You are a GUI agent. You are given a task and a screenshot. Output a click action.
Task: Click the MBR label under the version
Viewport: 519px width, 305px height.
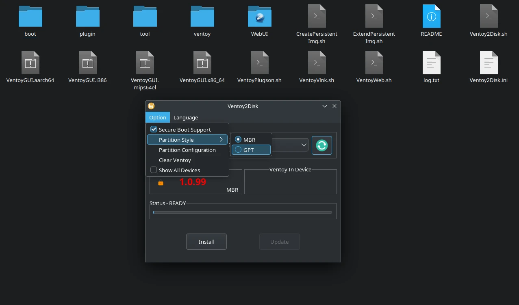click(x=232, y=190)
